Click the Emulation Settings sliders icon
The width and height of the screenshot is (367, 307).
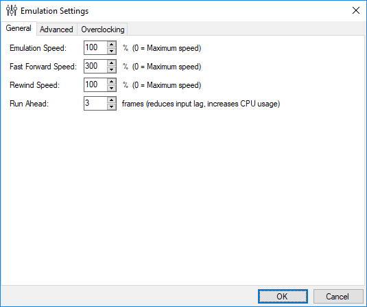tap(12, 10)
